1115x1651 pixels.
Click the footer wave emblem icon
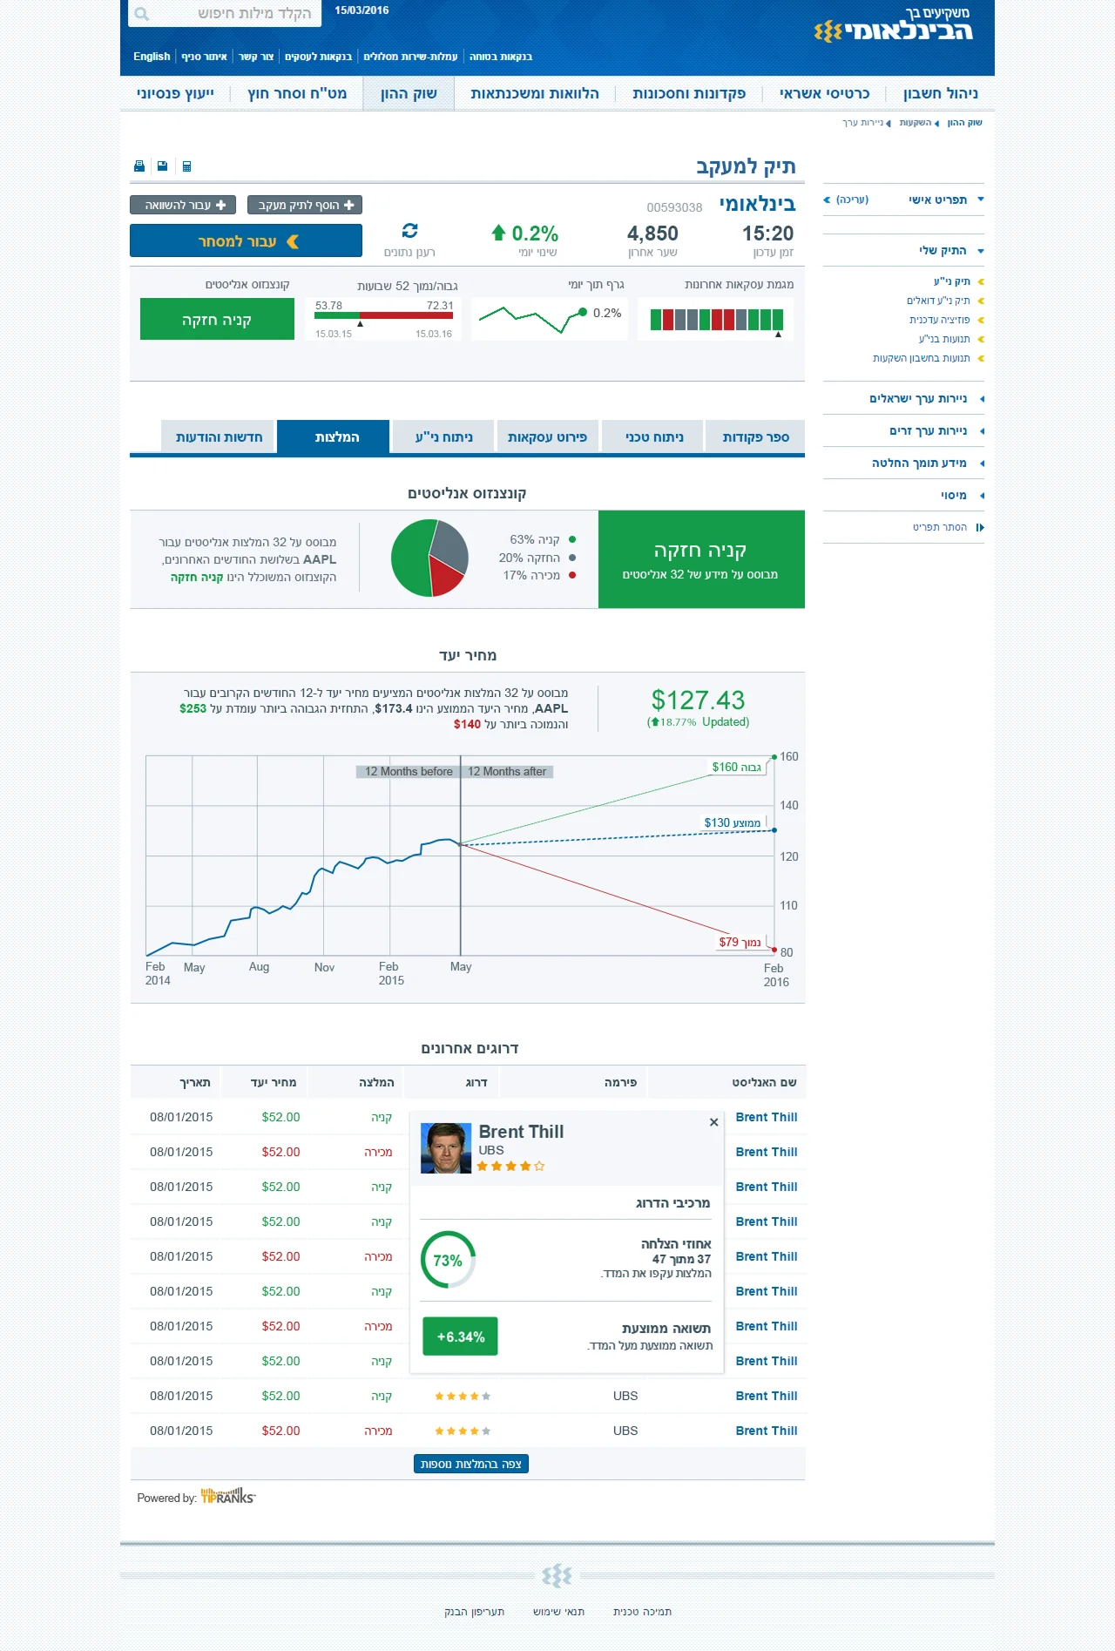pos(557,1575)
